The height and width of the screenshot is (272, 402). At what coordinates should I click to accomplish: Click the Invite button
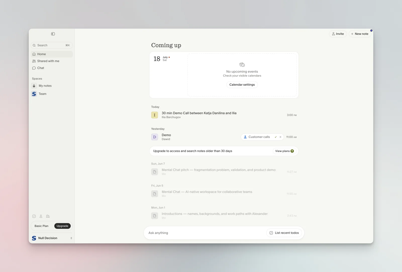pos(338,34)
